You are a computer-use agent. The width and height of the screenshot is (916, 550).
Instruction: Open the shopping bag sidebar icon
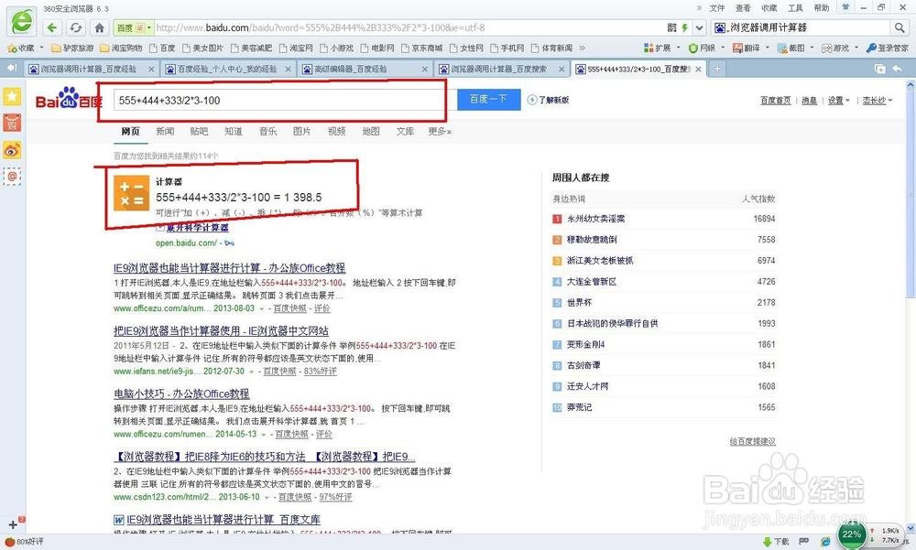12,124
